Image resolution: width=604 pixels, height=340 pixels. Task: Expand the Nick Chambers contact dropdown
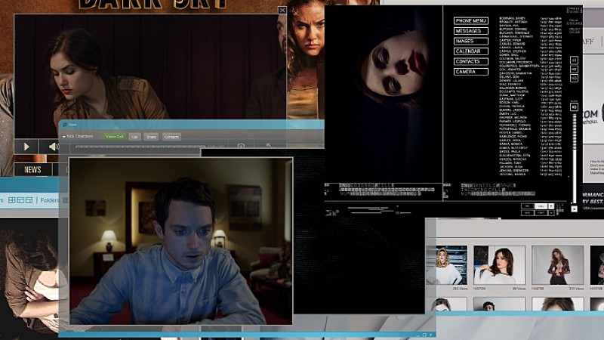[64, 137]
